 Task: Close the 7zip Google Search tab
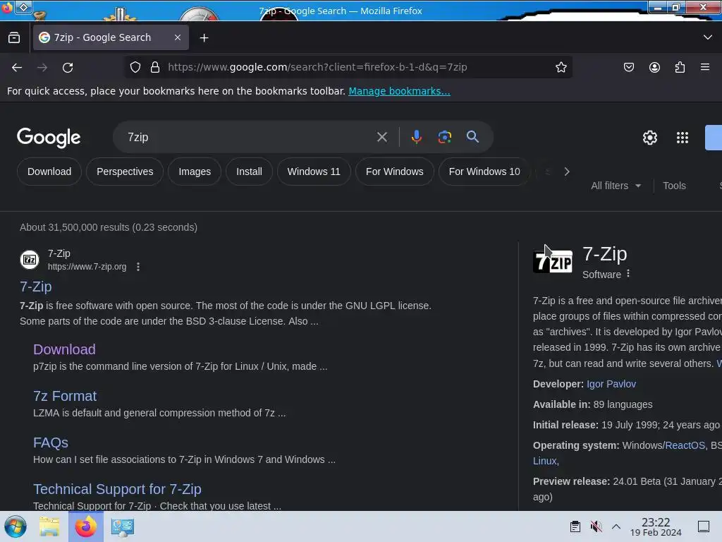click(x=178, y=37)
